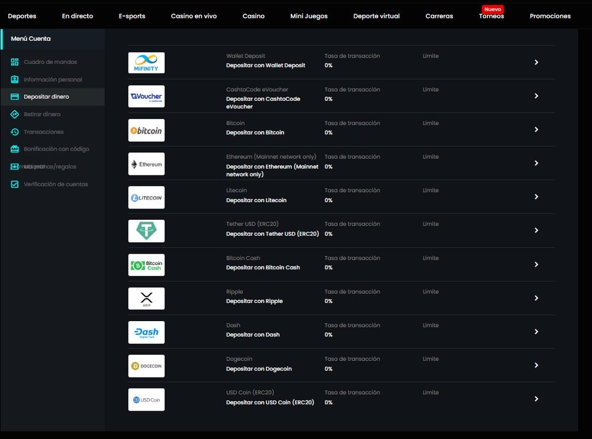Open the Bitcoin row arrow
The width and height of the screenshot is (592, 439).
[536, 130]
